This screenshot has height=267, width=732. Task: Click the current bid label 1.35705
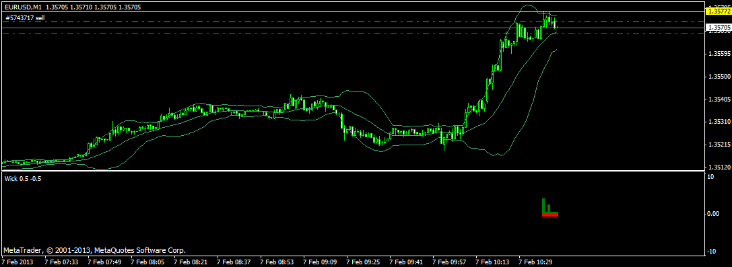click(x=719, y=28)
